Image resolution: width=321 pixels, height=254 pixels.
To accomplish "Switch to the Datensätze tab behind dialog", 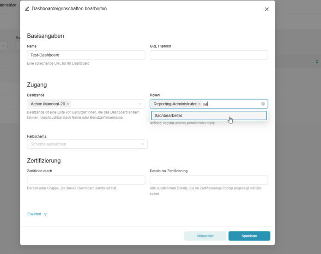I will pos(8,5).
